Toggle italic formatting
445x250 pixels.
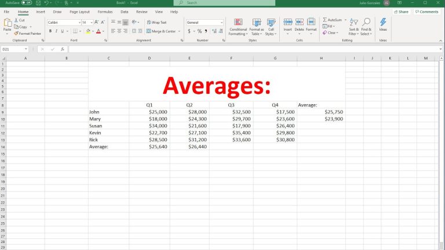pyautogui.click(x=56, y=31)
